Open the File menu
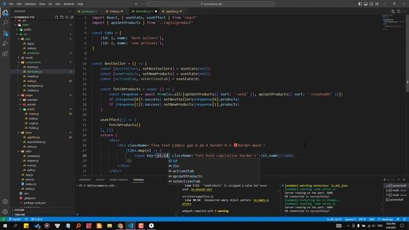 pyautogui.click(x=12, y=4)
